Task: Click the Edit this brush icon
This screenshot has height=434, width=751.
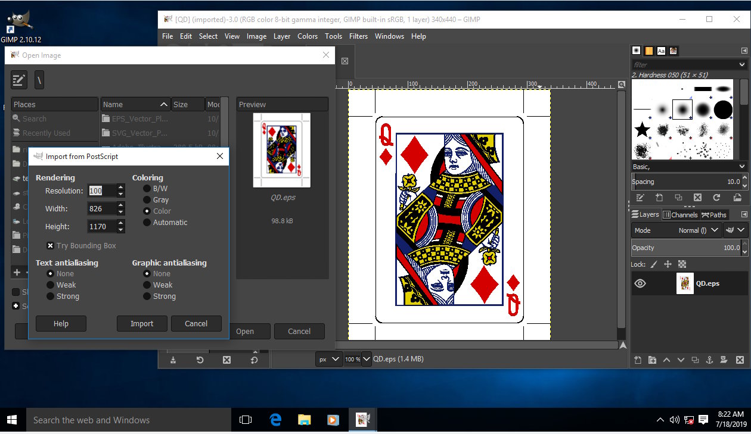Action: (640, 198)
